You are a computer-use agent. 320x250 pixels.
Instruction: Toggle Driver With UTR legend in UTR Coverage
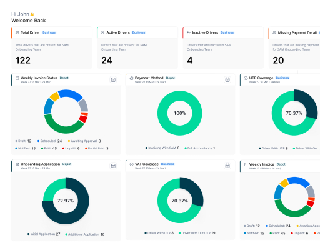[273, 148]
